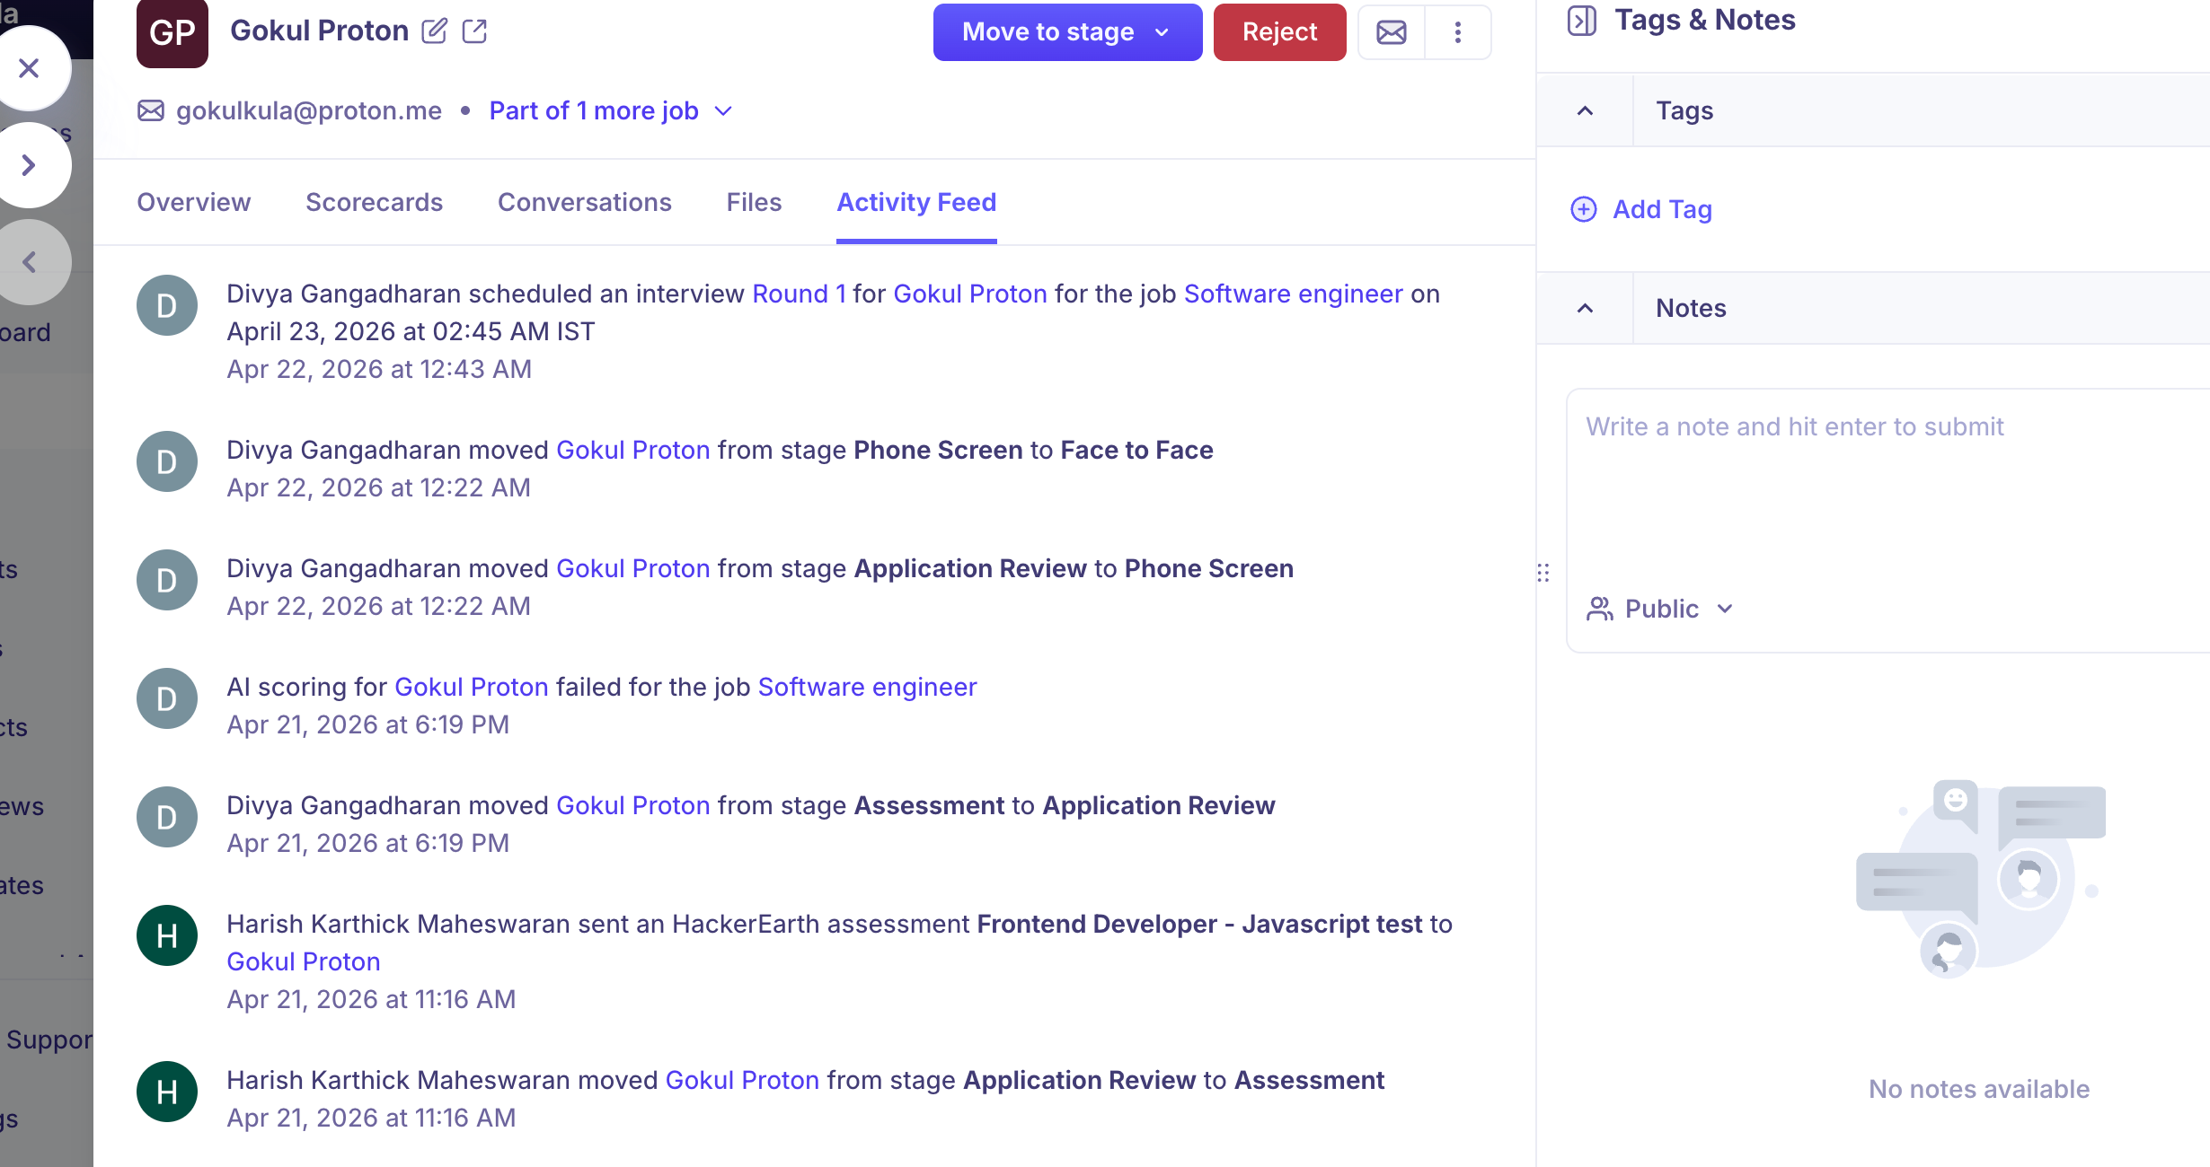Open candidate profile in new window icon
2210x1167 pixels.
[x=474, y=31]
